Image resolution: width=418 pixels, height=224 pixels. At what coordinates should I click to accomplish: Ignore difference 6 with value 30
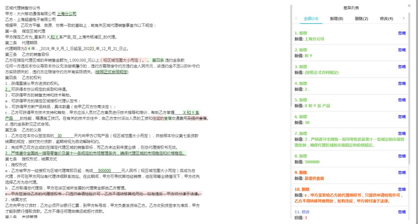402,116
